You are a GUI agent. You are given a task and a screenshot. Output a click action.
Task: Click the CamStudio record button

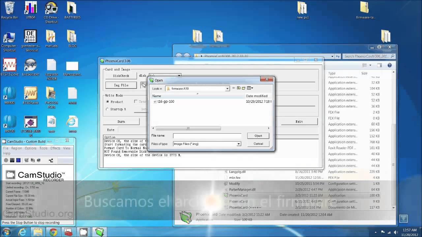(6, 160)
